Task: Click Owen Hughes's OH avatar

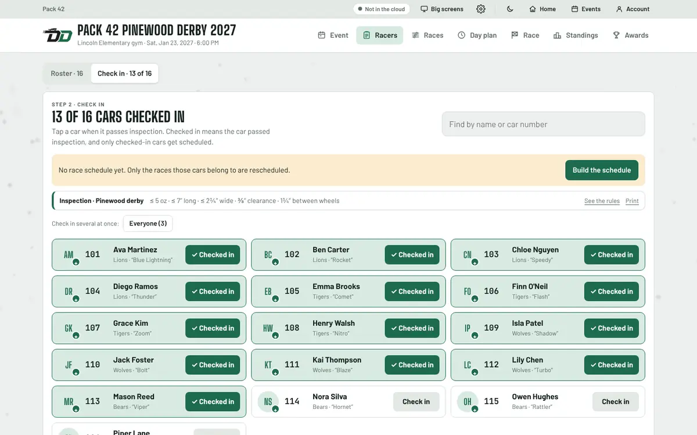Action: point(468,401)
